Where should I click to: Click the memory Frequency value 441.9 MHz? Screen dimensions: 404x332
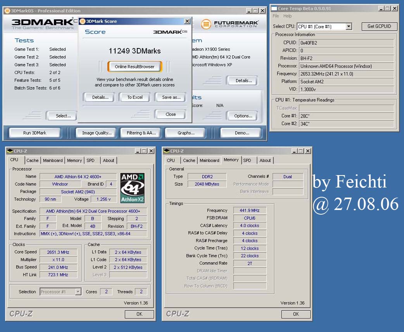(250, 210)
